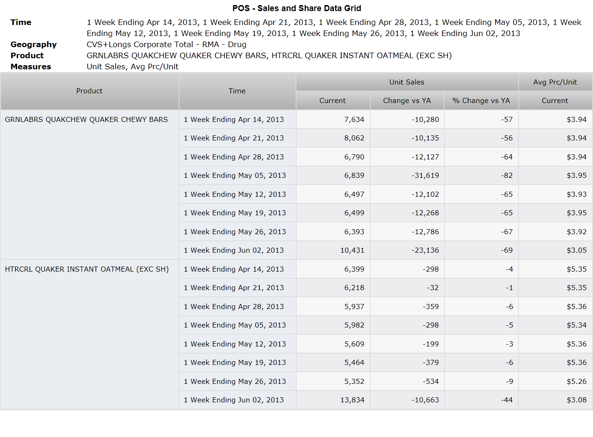Select price cell $3.92
Image resolution: width=593 pixels, height=437 pixels.
555,231
